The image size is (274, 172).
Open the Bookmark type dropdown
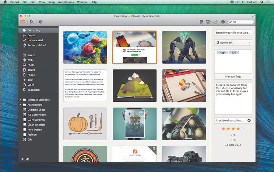click(x=233, y=42)
